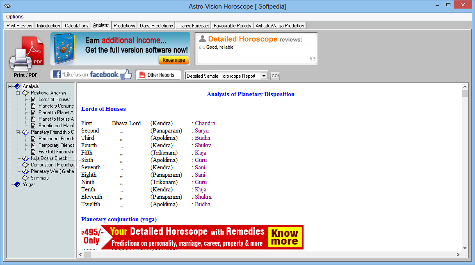Screen dimensions: 475x265
Task: Click the vertical scrollbar up arrow
Action: tap(465, 87)
